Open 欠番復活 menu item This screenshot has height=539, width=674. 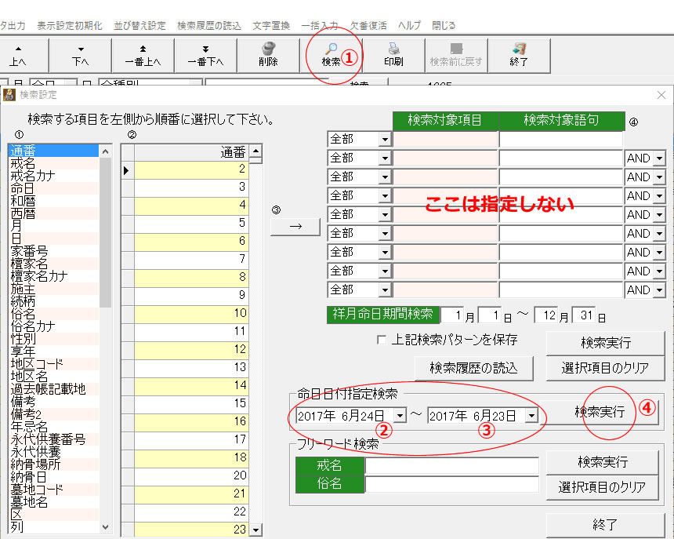(x=368, y=25)
